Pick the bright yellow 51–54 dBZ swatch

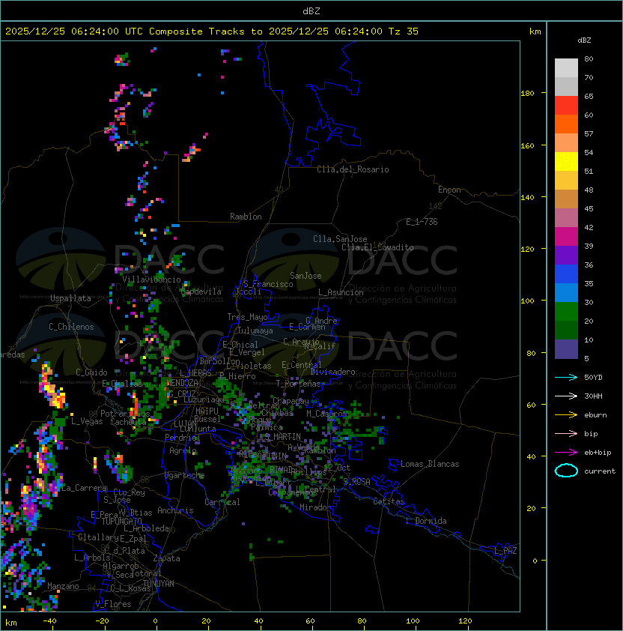pos(566,162)
